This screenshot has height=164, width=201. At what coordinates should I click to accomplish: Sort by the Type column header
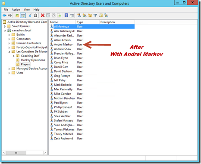87,22
